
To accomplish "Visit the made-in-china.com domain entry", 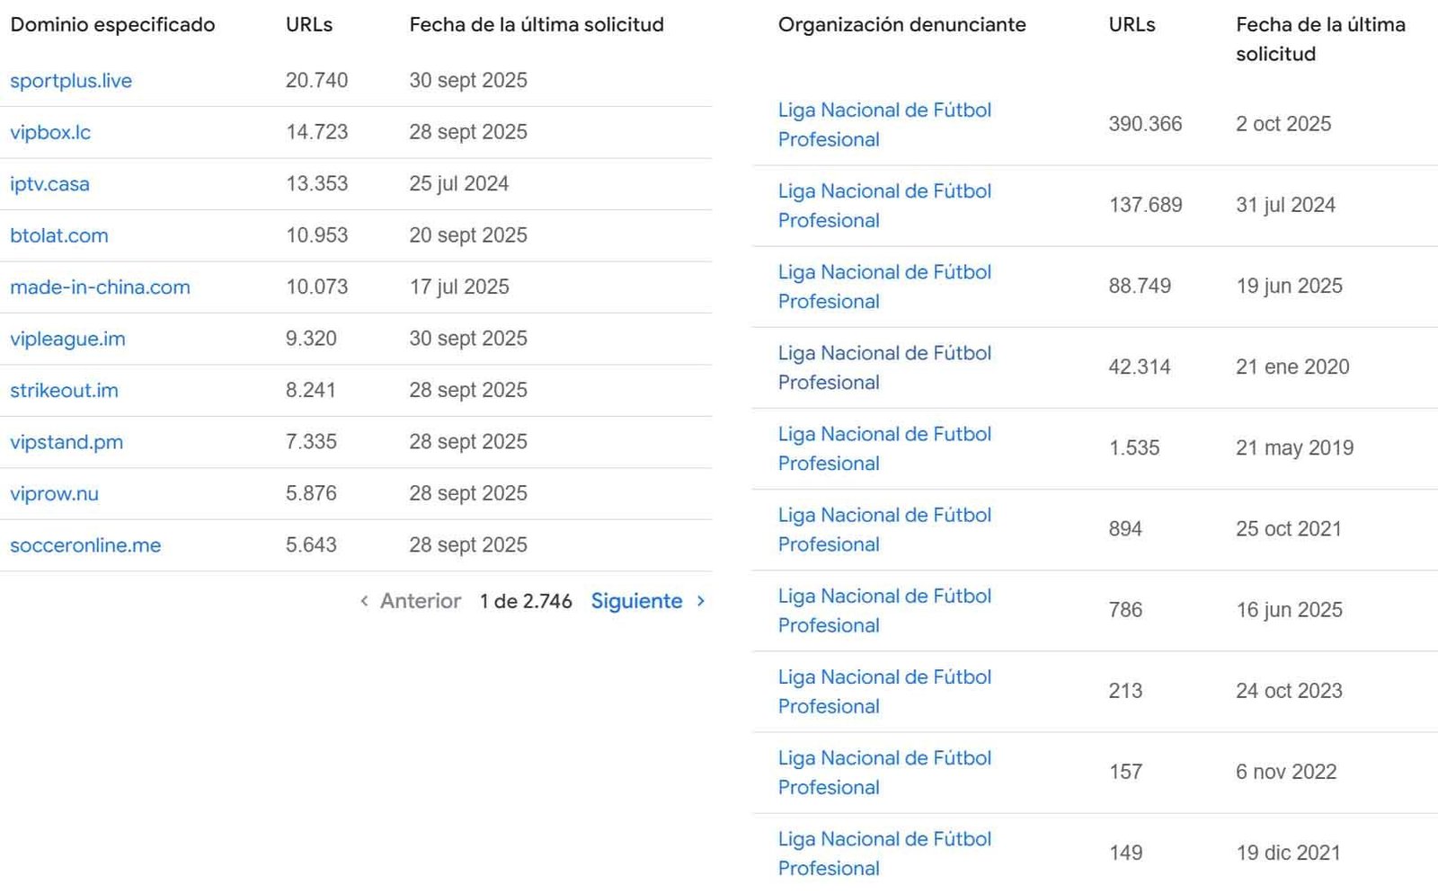I will point(100,287).
